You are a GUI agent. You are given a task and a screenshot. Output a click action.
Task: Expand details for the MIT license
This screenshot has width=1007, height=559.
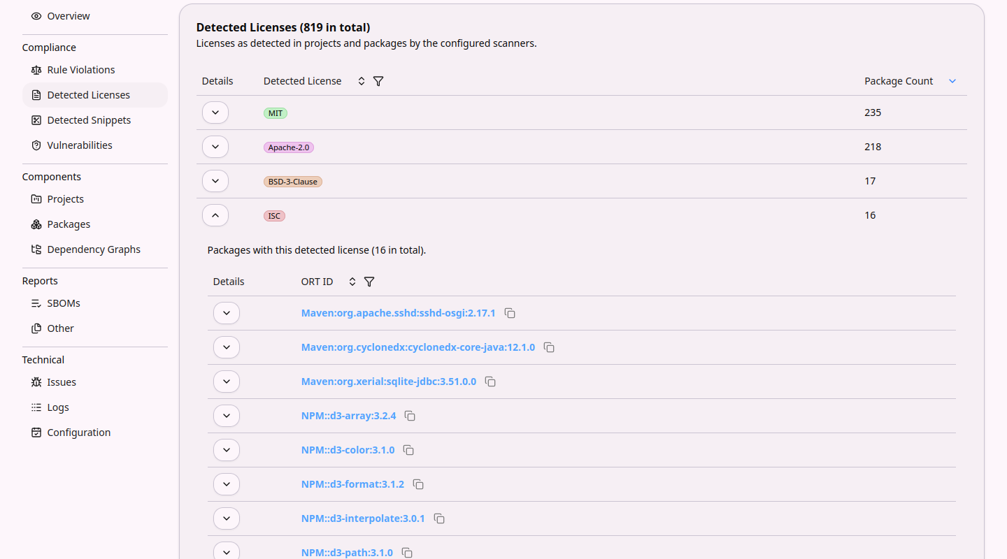(215, 112)
